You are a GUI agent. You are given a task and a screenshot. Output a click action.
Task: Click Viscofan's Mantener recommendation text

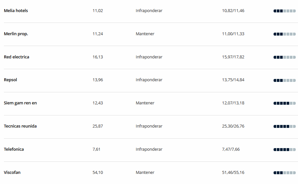145,172
